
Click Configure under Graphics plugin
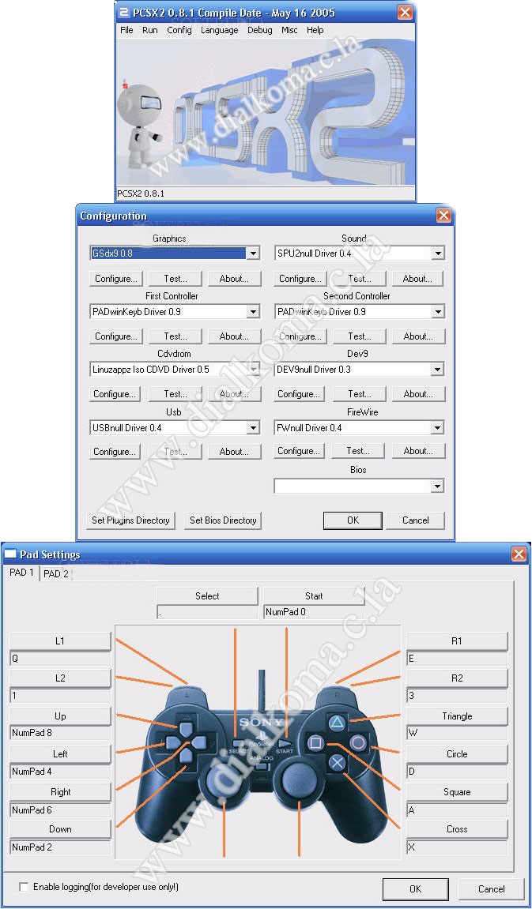(117, 279)
